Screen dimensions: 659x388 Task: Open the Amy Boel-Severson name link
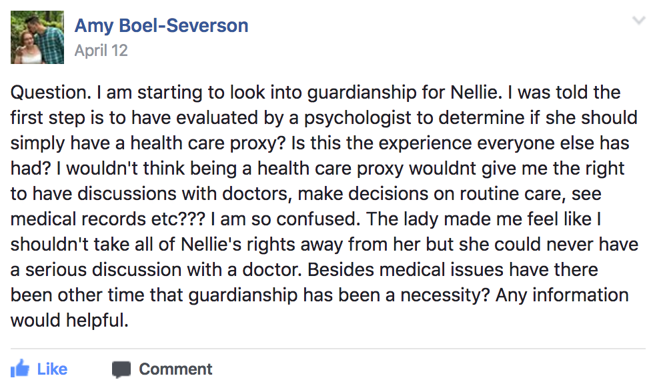tap(161, 25)
